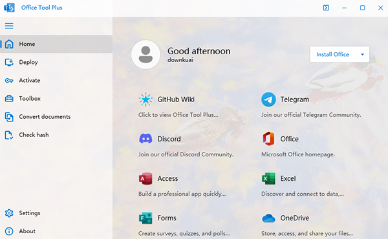The height and width of the screenshot is (239, 388).
Task: Open the Convert documents page
Action: coord(56,117)
